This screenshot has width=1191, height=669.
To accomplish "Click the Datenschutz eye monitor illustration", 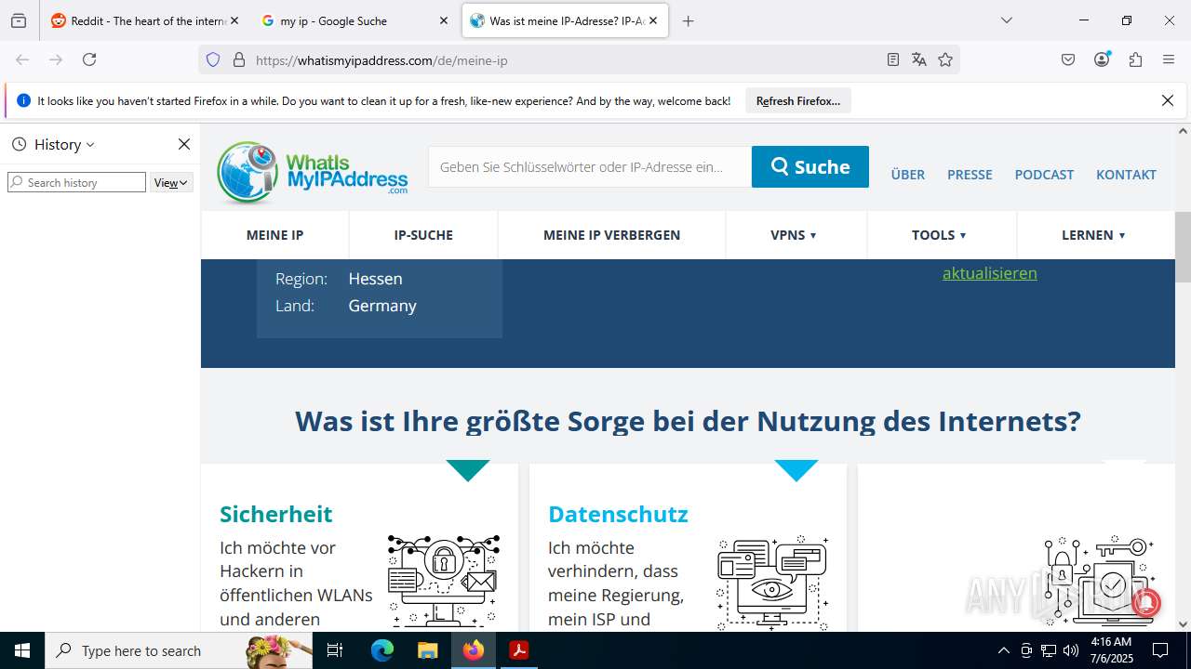I will (772, 582).
